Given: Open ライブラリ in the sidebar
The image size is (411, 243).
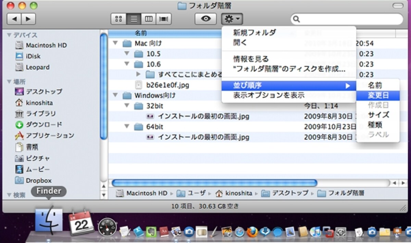Looking at the screenshot, I should pos(36,113).
